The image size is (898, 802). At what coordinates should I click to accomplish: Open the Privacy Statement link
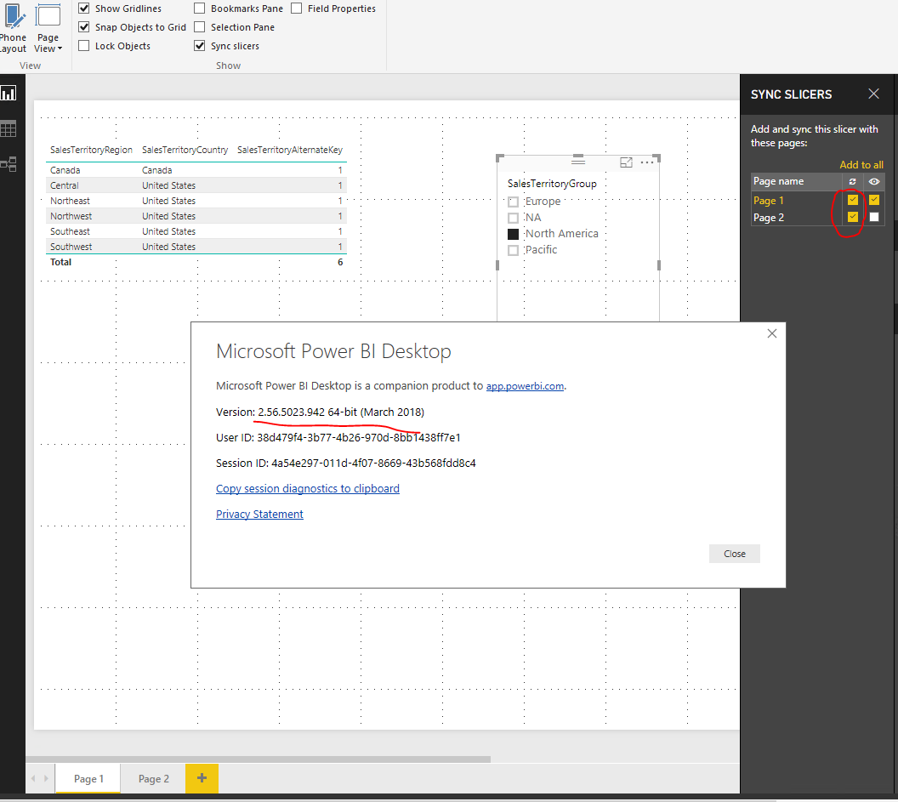click(259, 514)
